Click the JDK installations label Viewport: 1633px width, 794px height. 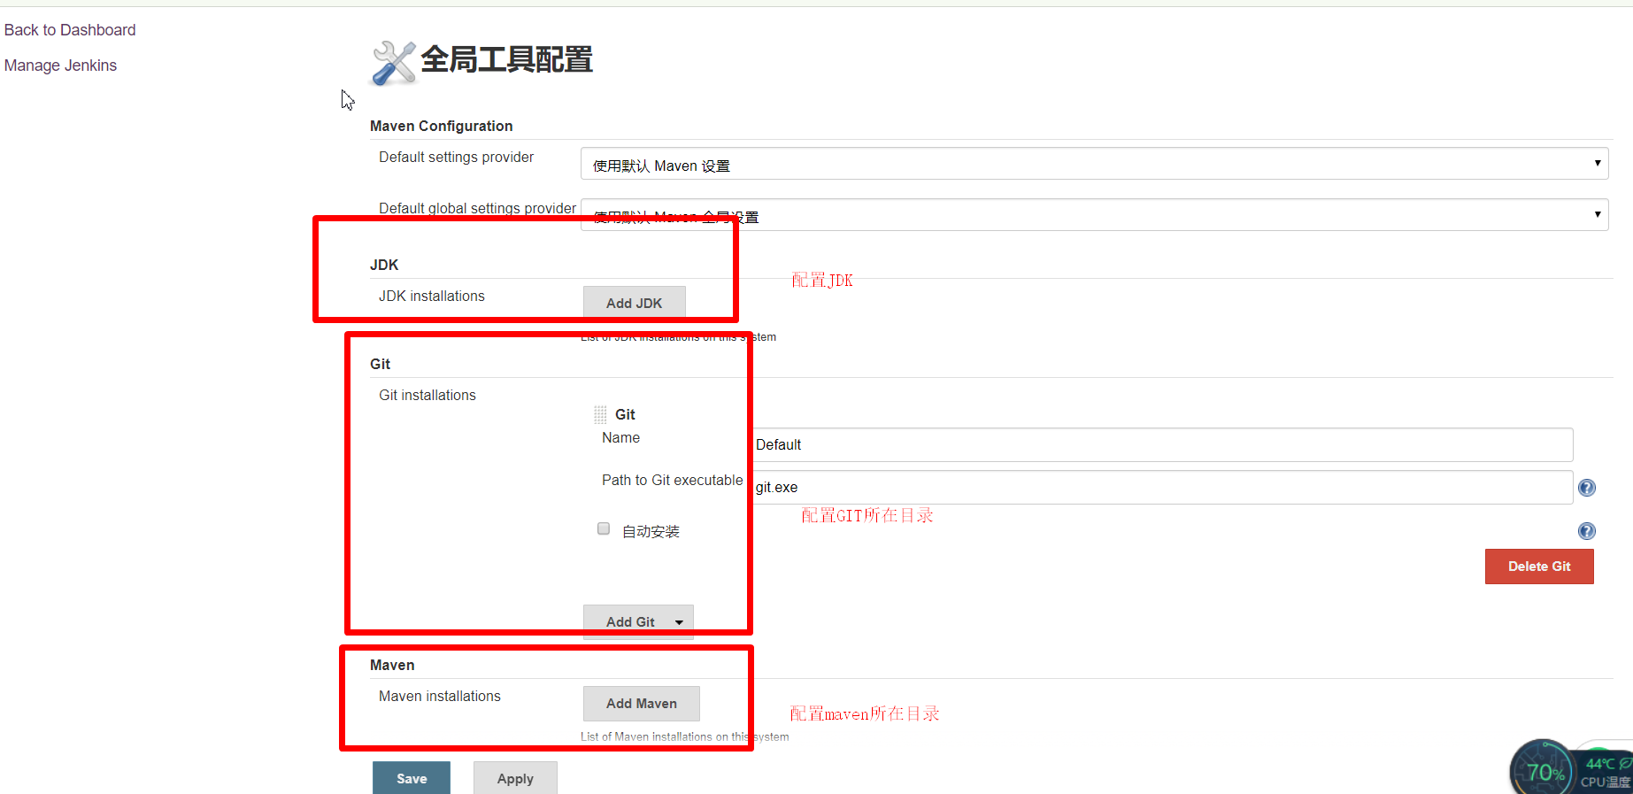[432, 296]
